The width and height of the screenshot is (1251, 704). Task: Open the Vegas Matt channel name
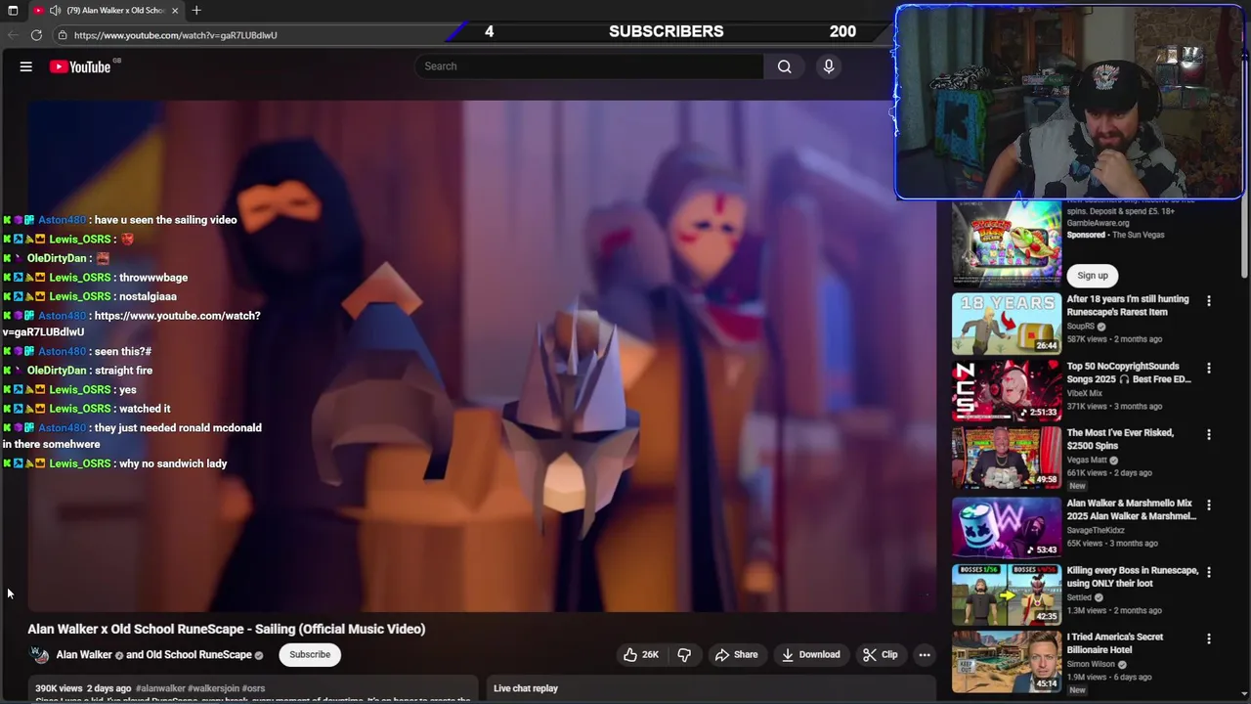tap(1087, 460)
